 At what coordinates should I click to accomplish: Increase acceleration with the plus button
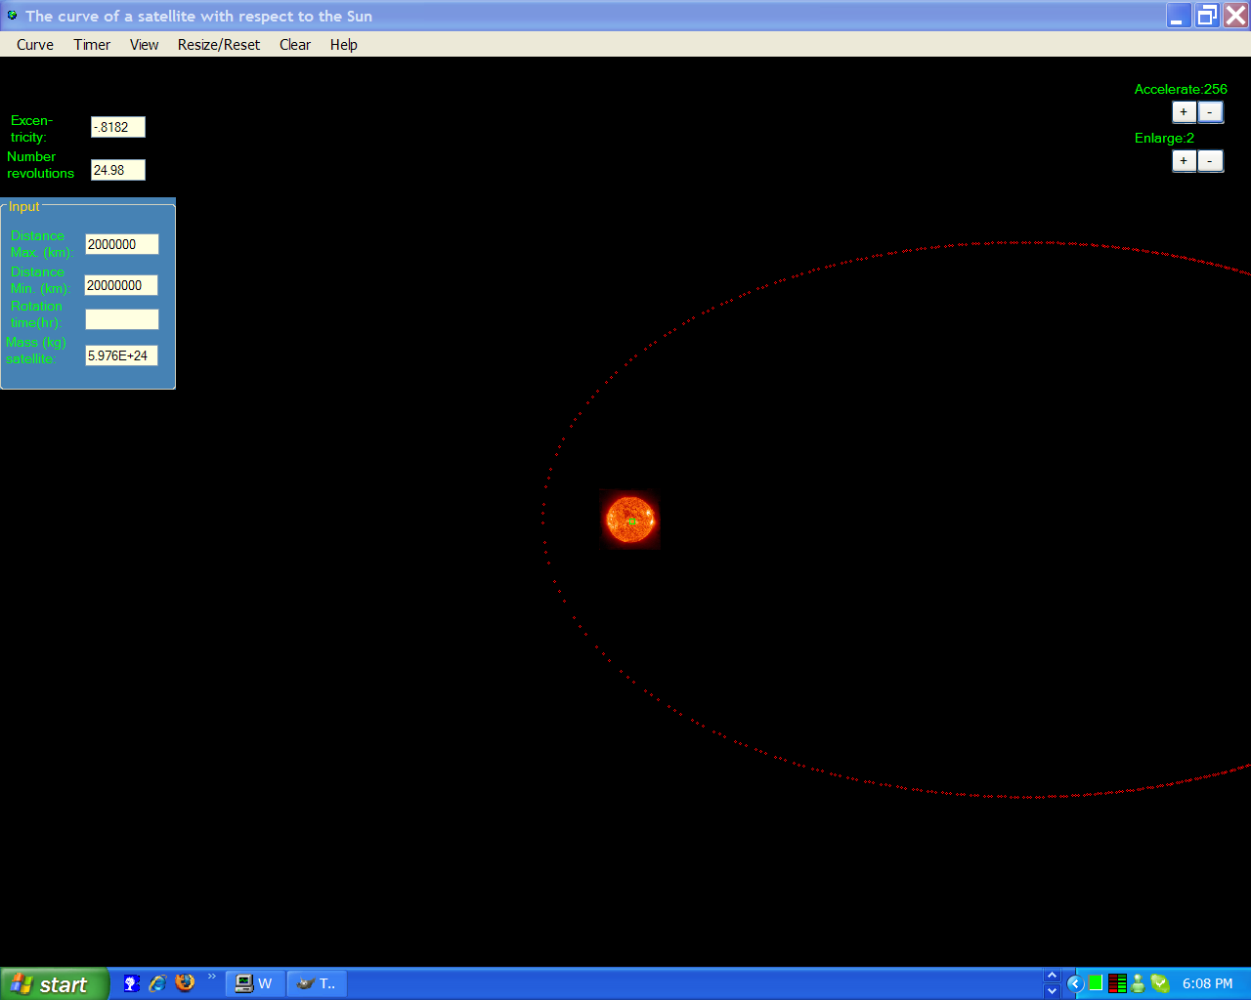(1184, 112)
